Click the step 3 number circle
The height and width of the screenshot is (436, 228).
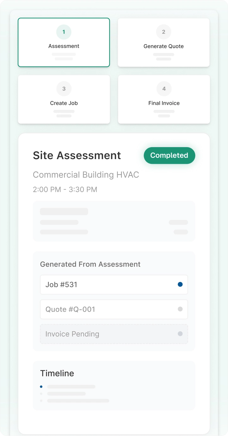[x=64, y=89]
